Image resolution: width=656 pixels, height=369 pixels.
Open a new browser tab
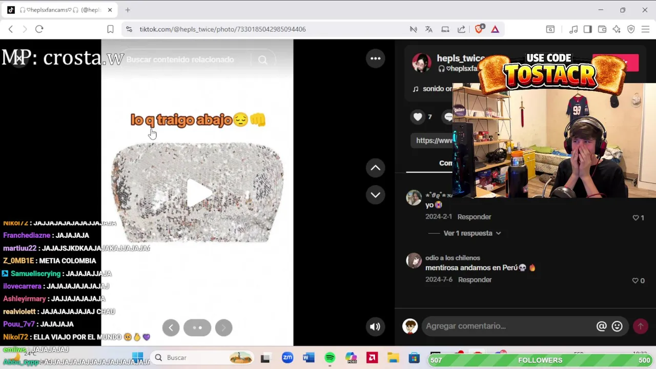(128, 10)
